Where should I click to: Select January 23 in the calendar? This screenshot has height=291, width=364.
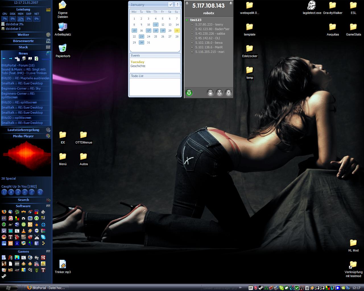coord(141,36)
